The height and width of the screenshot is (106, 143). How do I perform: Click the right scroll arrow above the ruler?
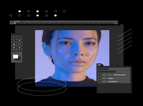[23, 21]
